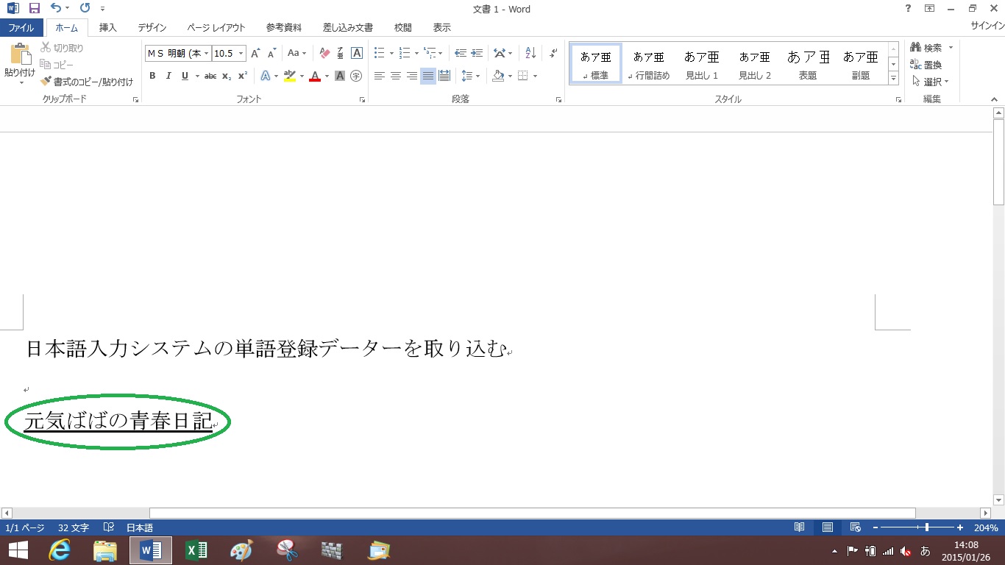This screenshot has width=1005, height=565.
Task: Increase indent
Action: (477, 53)
